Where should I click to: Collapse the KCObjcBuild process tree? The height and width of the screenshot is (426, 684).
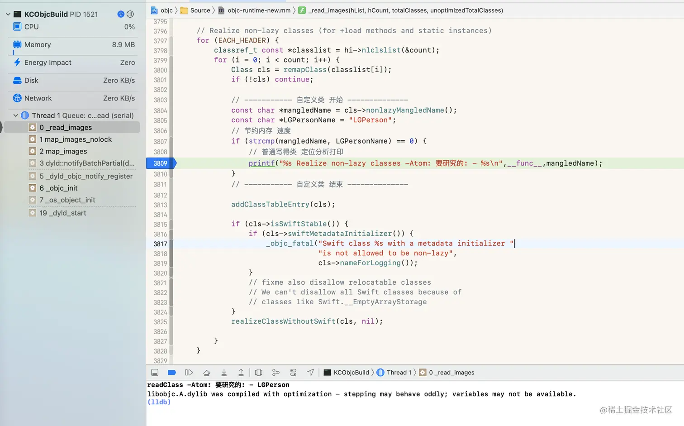click(8, 14)
